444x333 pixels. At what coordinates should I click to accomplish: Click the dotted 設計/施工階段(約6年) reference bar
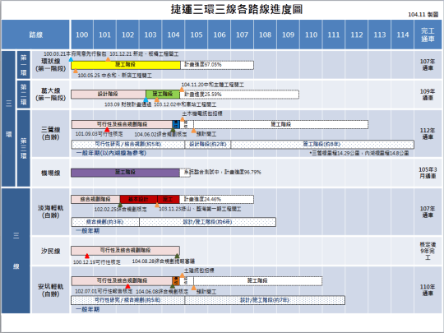pos(207,222)
